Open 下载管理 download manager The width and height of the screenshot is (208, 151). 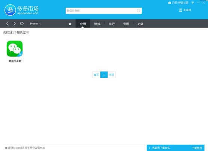[x=197, y=148]
